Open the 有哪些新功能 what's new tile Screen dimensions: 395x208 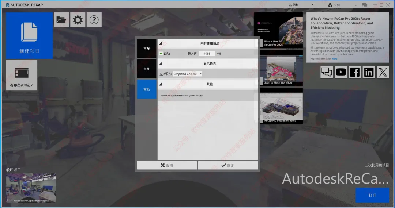pyautogui.click(x=22, y=76)
